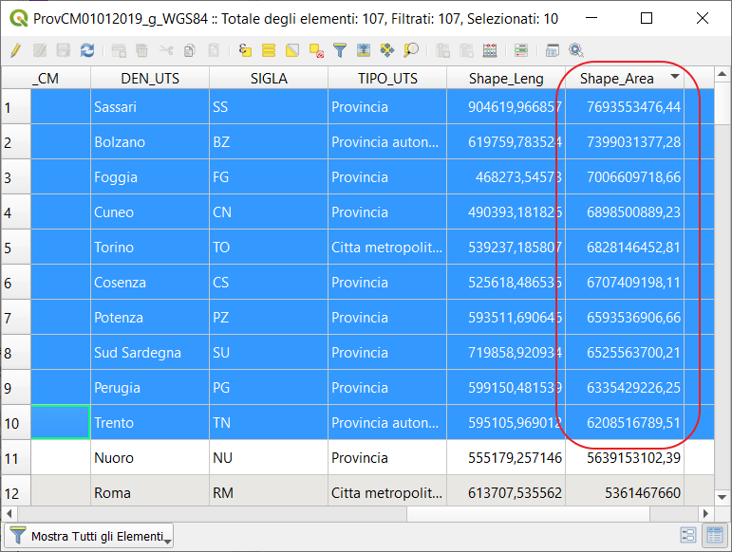Viewport: 732px width, 552px height.
Task: Reload the attribute table
Action: [87, 50]
